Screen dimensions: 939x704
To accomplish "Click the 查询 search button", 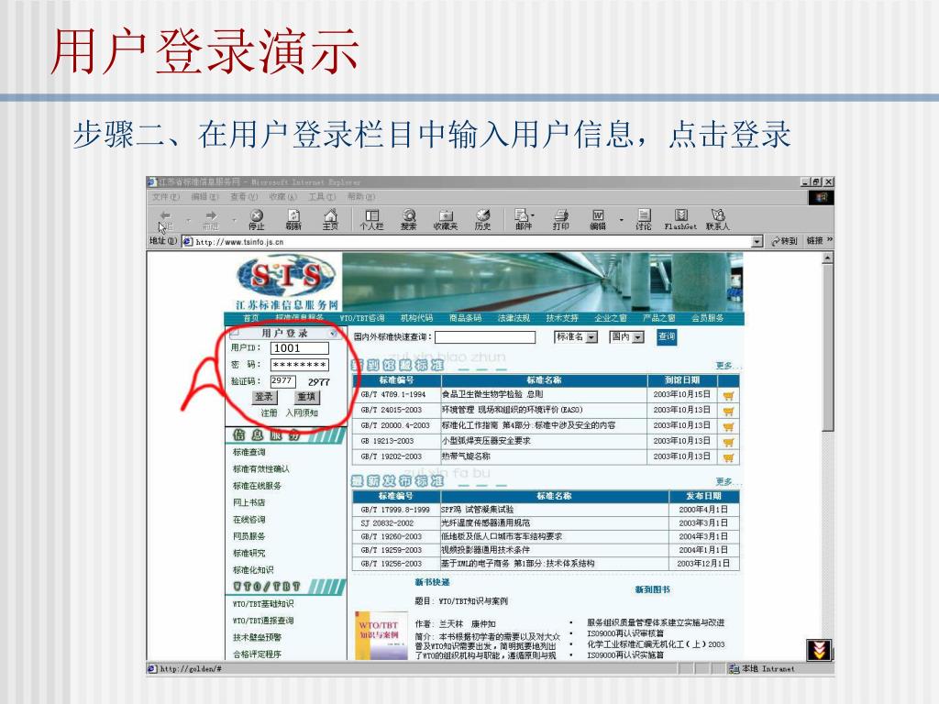I will click(667, 337).
